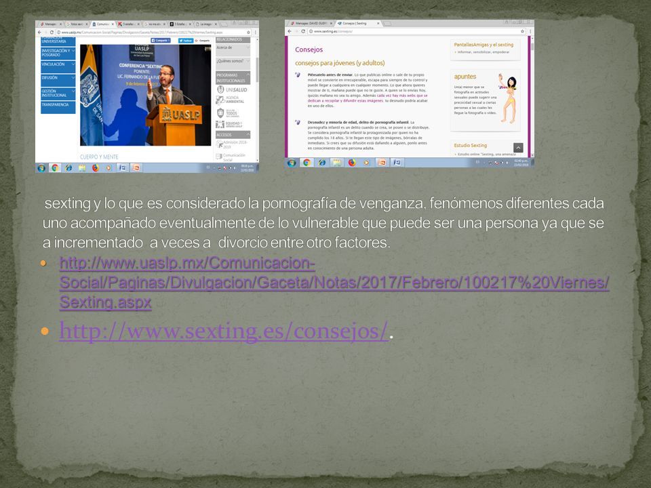Image resolution: width=651 pixels, height=488 pixels.
Task: Click Firefox icon in UASLP window taskbar
Action: 96,167
